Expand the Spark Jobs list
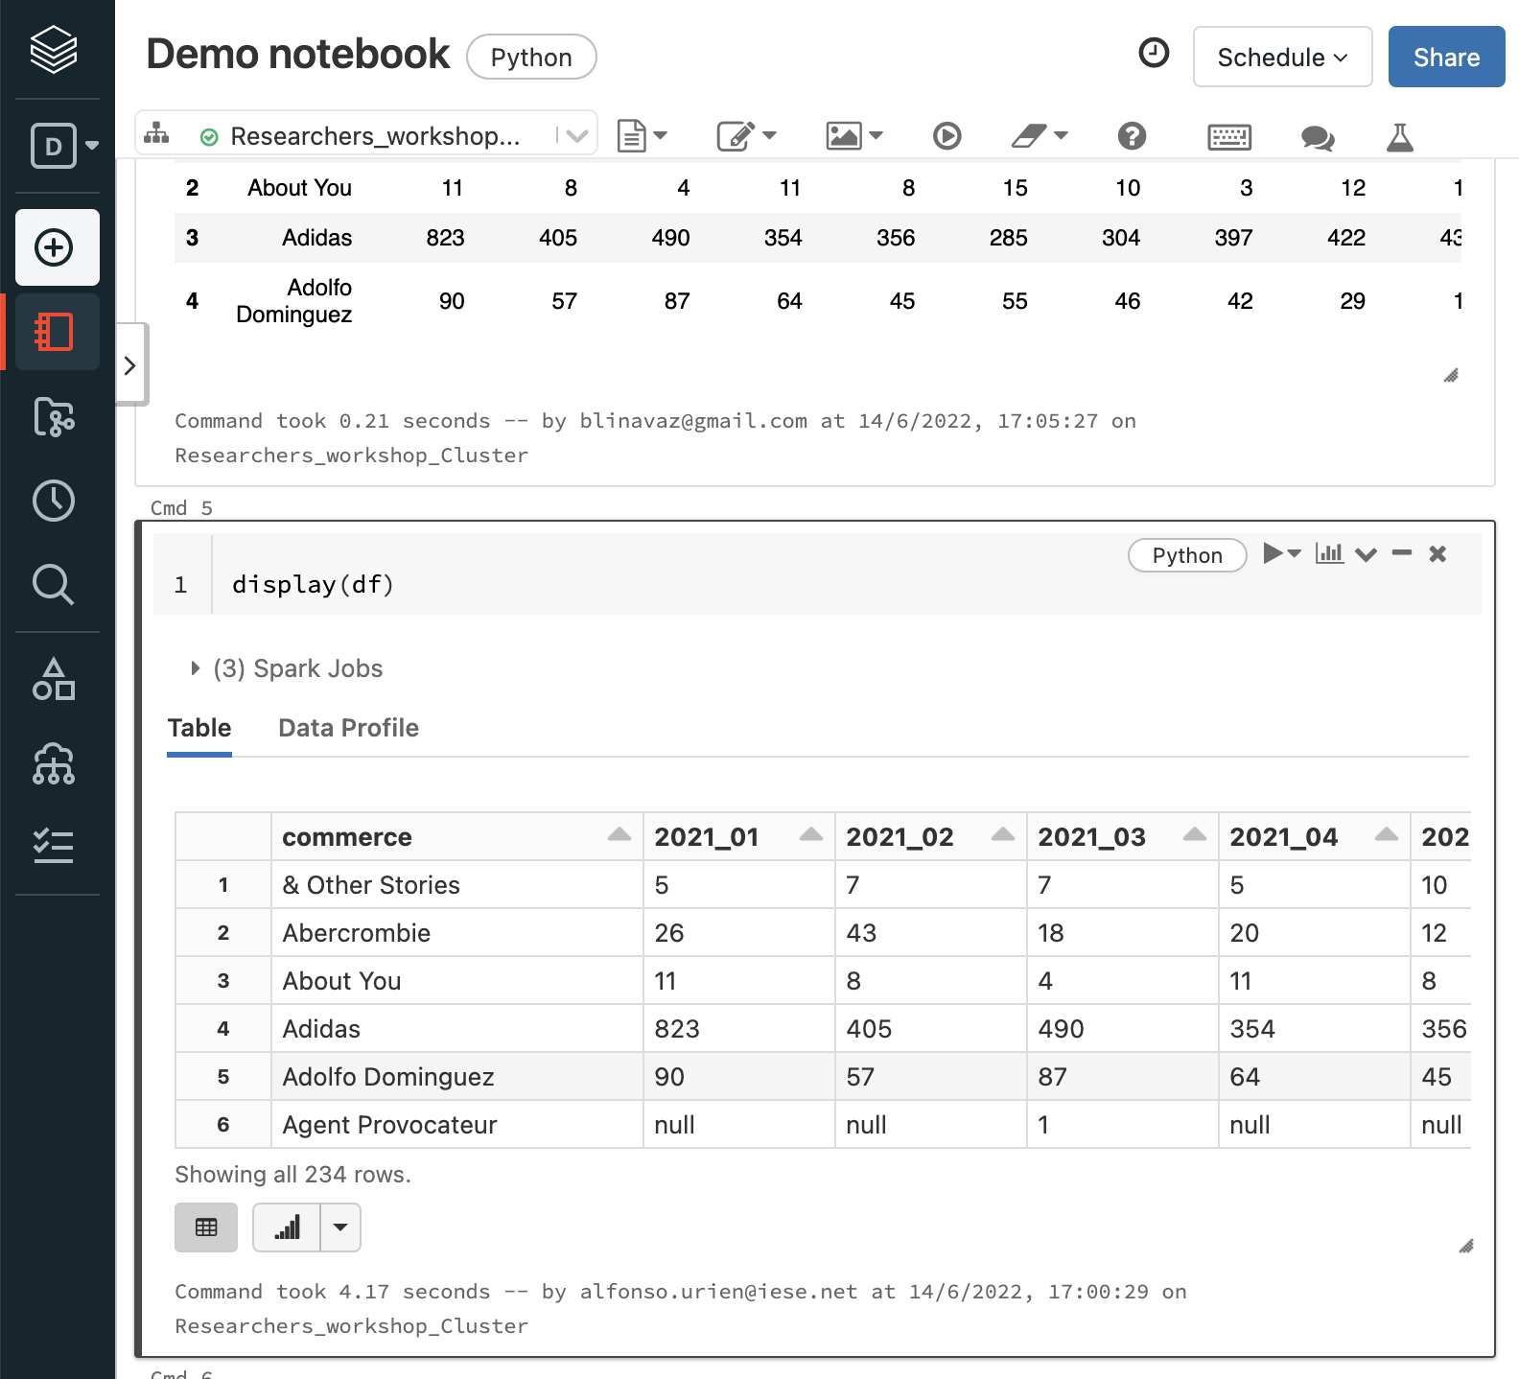The height and width of the screenshot is (1379, 1519). (196, 668)
